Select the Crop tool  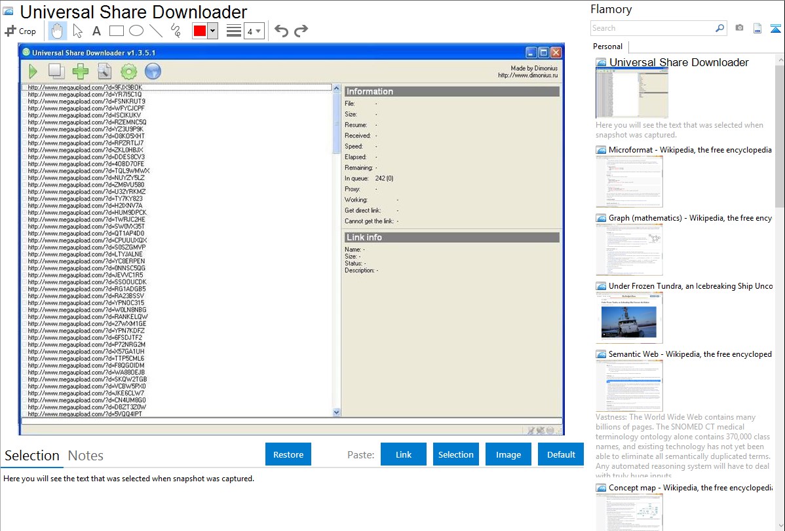click(x=20, y=31)
